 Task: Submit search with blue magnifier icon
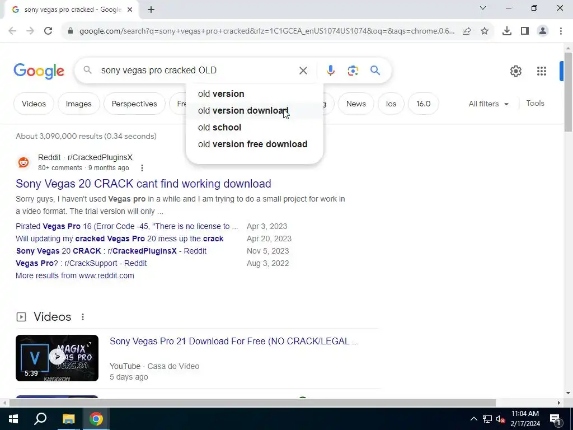[375, 70]
